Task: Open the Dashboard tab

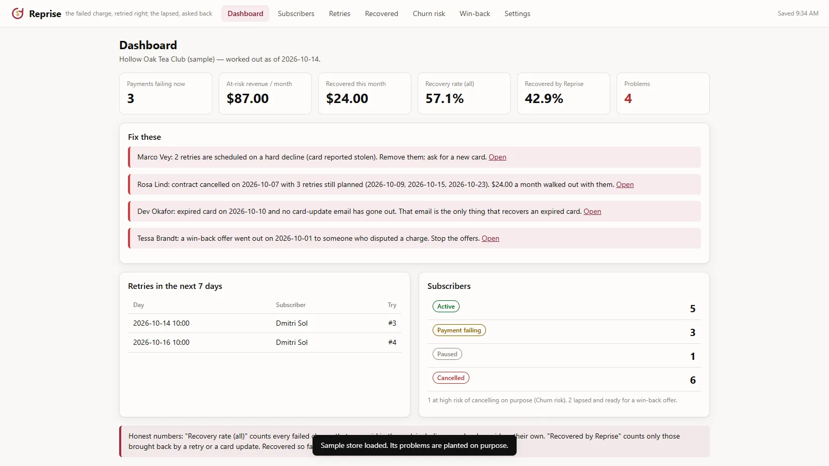Action: 245,13
